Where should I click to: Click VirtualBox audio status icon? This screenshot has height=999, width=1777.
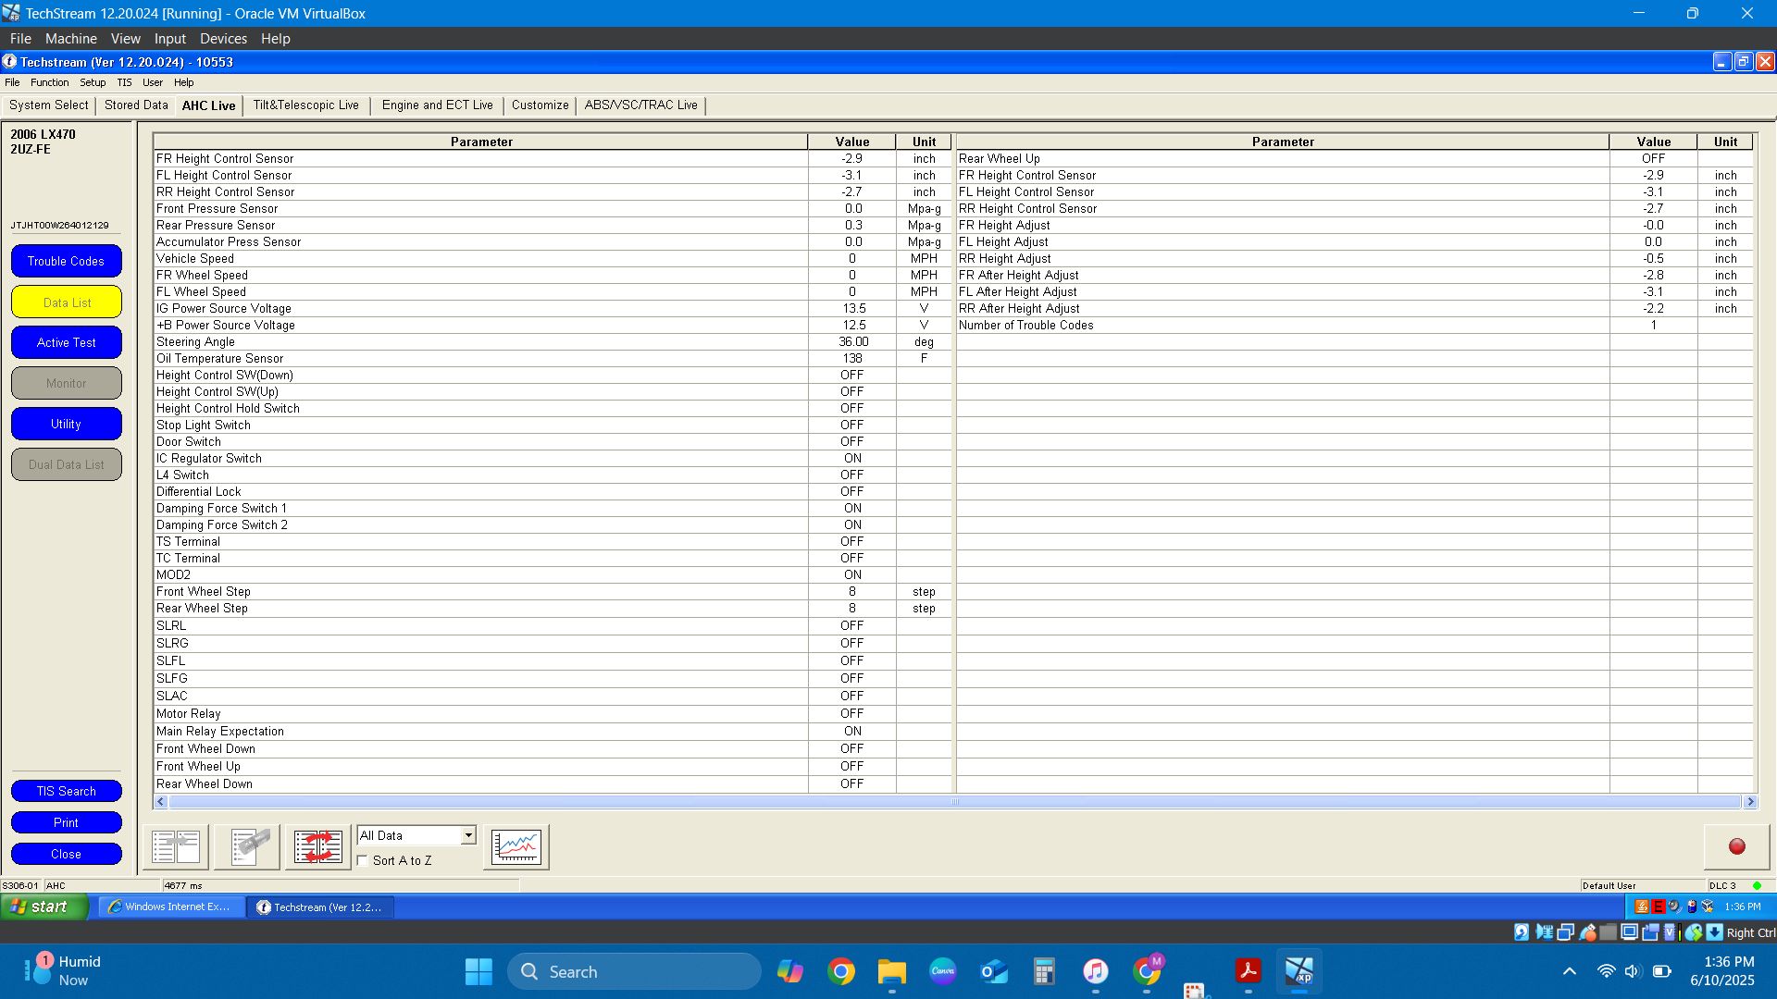point(1545,932)
